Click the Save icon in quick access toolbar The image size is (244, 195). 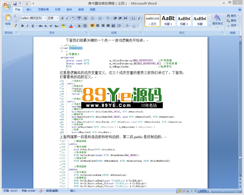pyautogui.click(x=15, y=4)
